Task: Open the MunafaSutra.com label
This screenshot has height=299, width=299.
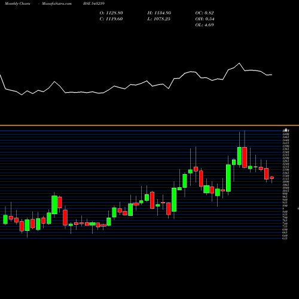Action: (x=57, y=4)
